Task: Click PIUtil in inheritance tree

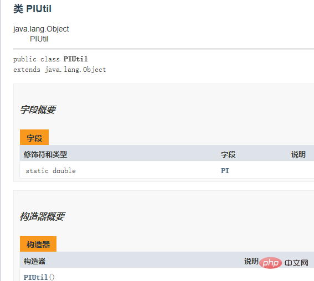Action: click(x=39, y=39)
